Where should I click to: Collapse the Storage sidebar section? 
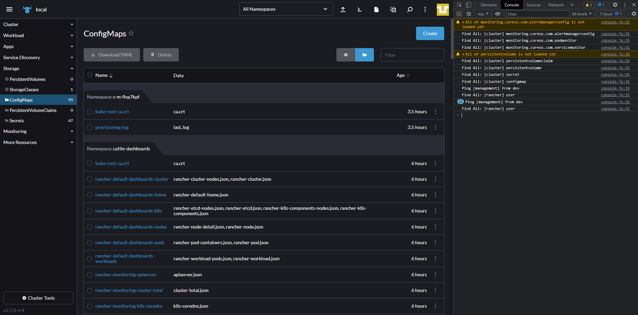click(x=38, y=68)
